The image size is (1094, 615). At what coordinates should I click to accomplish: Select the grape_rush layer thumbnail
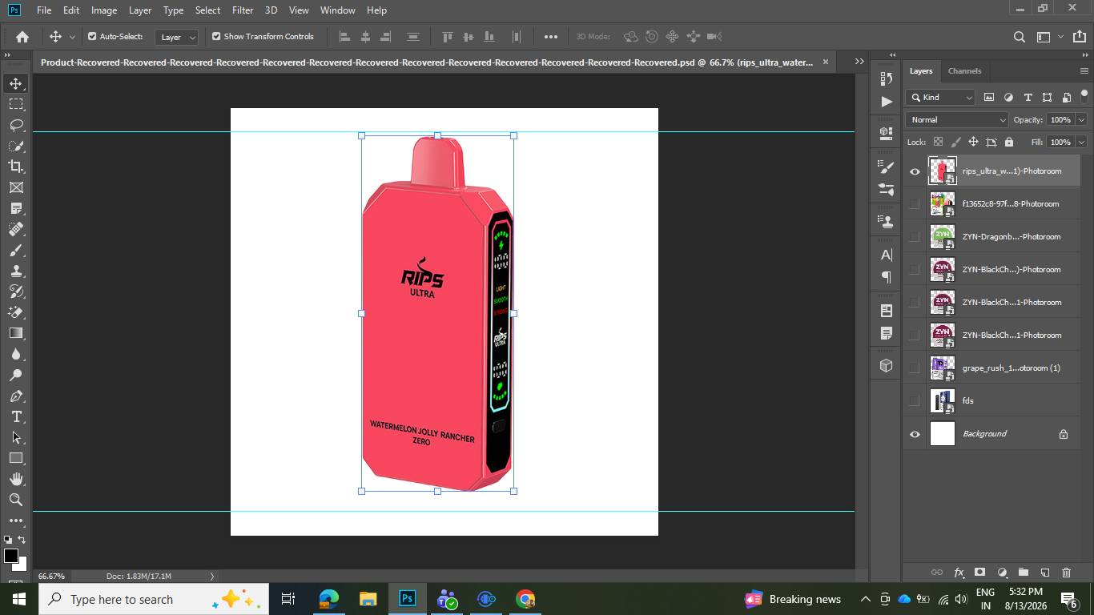tap(943, 368)
